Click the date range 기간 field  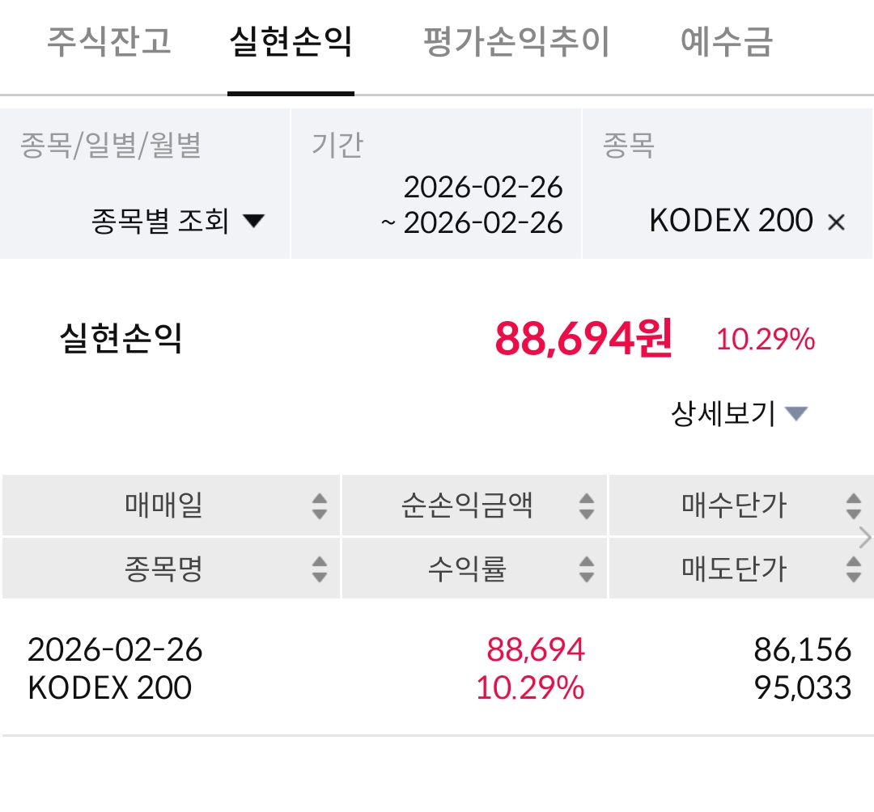(x=437, y=204)
